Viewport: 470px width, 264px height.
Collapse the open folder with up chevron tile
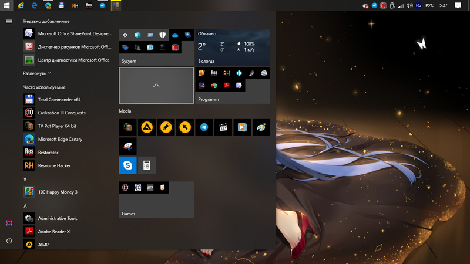point(156,85)
